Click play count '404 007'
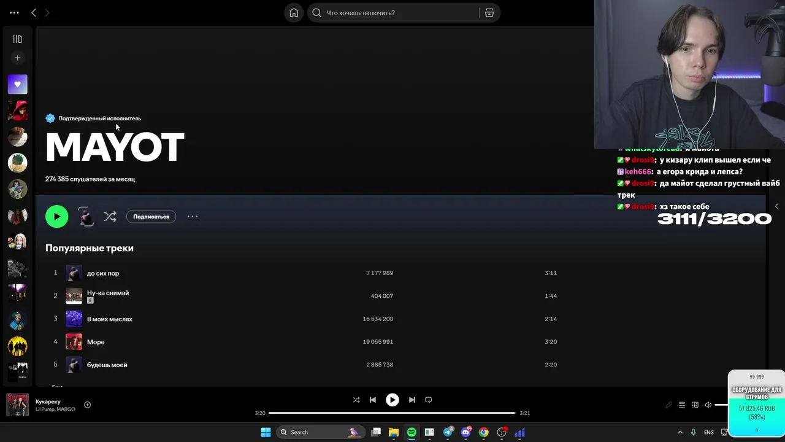785x442 pixels. pyautogui.click(x=382, y=296)
